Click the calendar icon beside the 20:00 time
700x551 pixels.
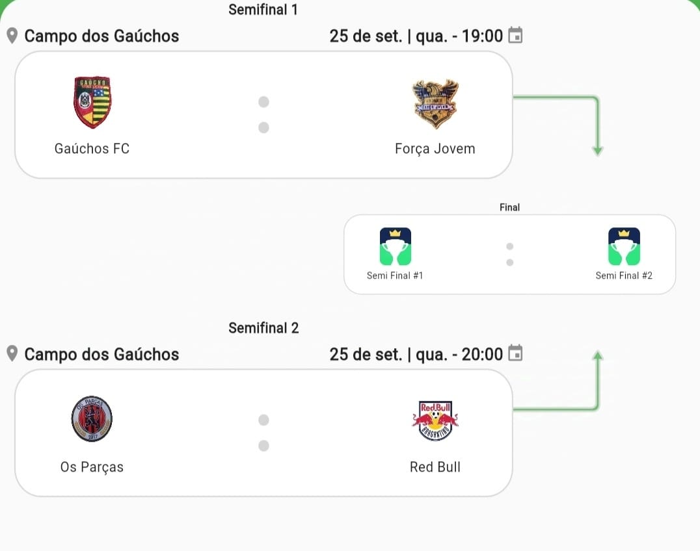(517, 354)
